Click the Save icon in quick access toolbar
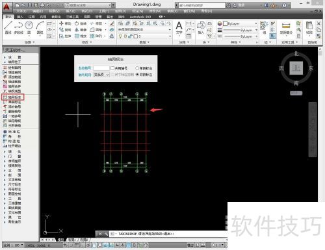Viewport: 325px width, 250px height. click(x=30, y=5)
